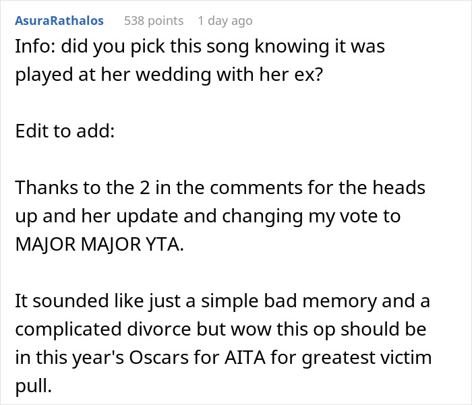
Task: Select the line ending with 'knowing it was'
Action: (200, 47)
